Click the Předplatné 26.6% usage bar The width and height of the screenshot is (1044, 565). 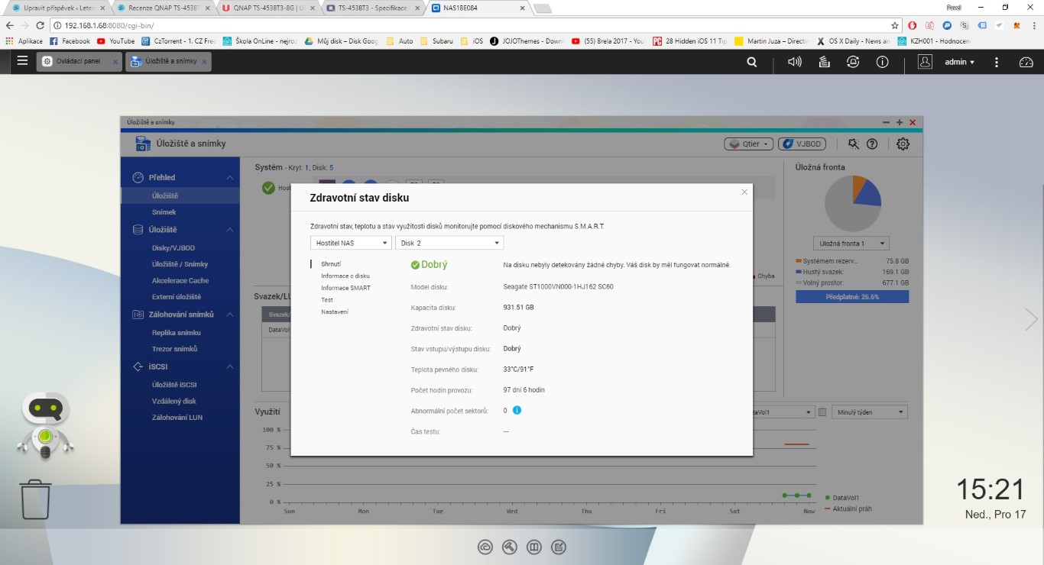click(852, 296)
